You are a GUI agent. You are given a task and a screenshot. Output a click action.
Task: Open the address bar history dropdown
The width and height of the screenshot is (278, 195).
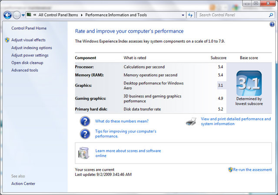[183, 15]
